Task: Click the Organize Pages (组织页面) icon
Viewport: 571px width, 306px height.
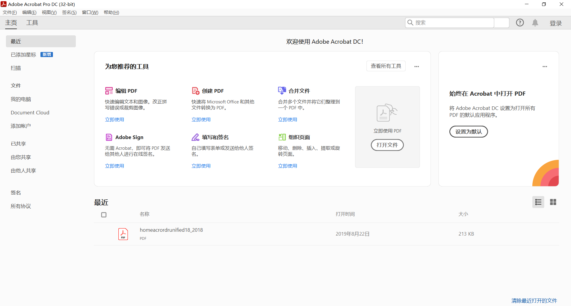Action: click(282, 137)
